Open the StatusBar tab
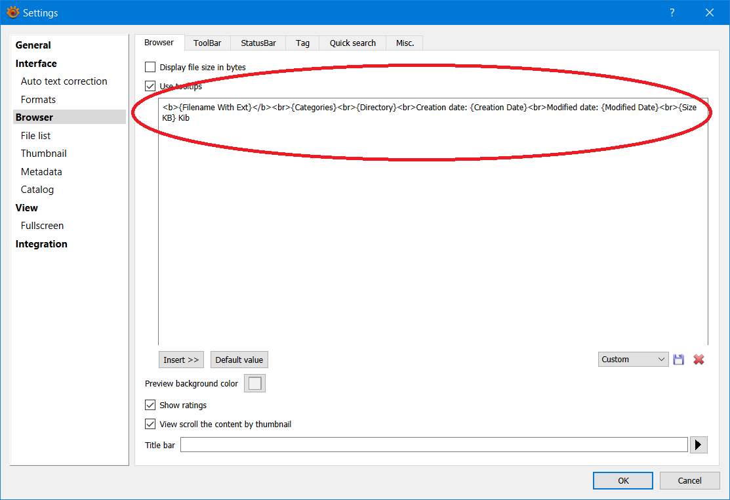 pyautogui.click(x=258, y=43)
